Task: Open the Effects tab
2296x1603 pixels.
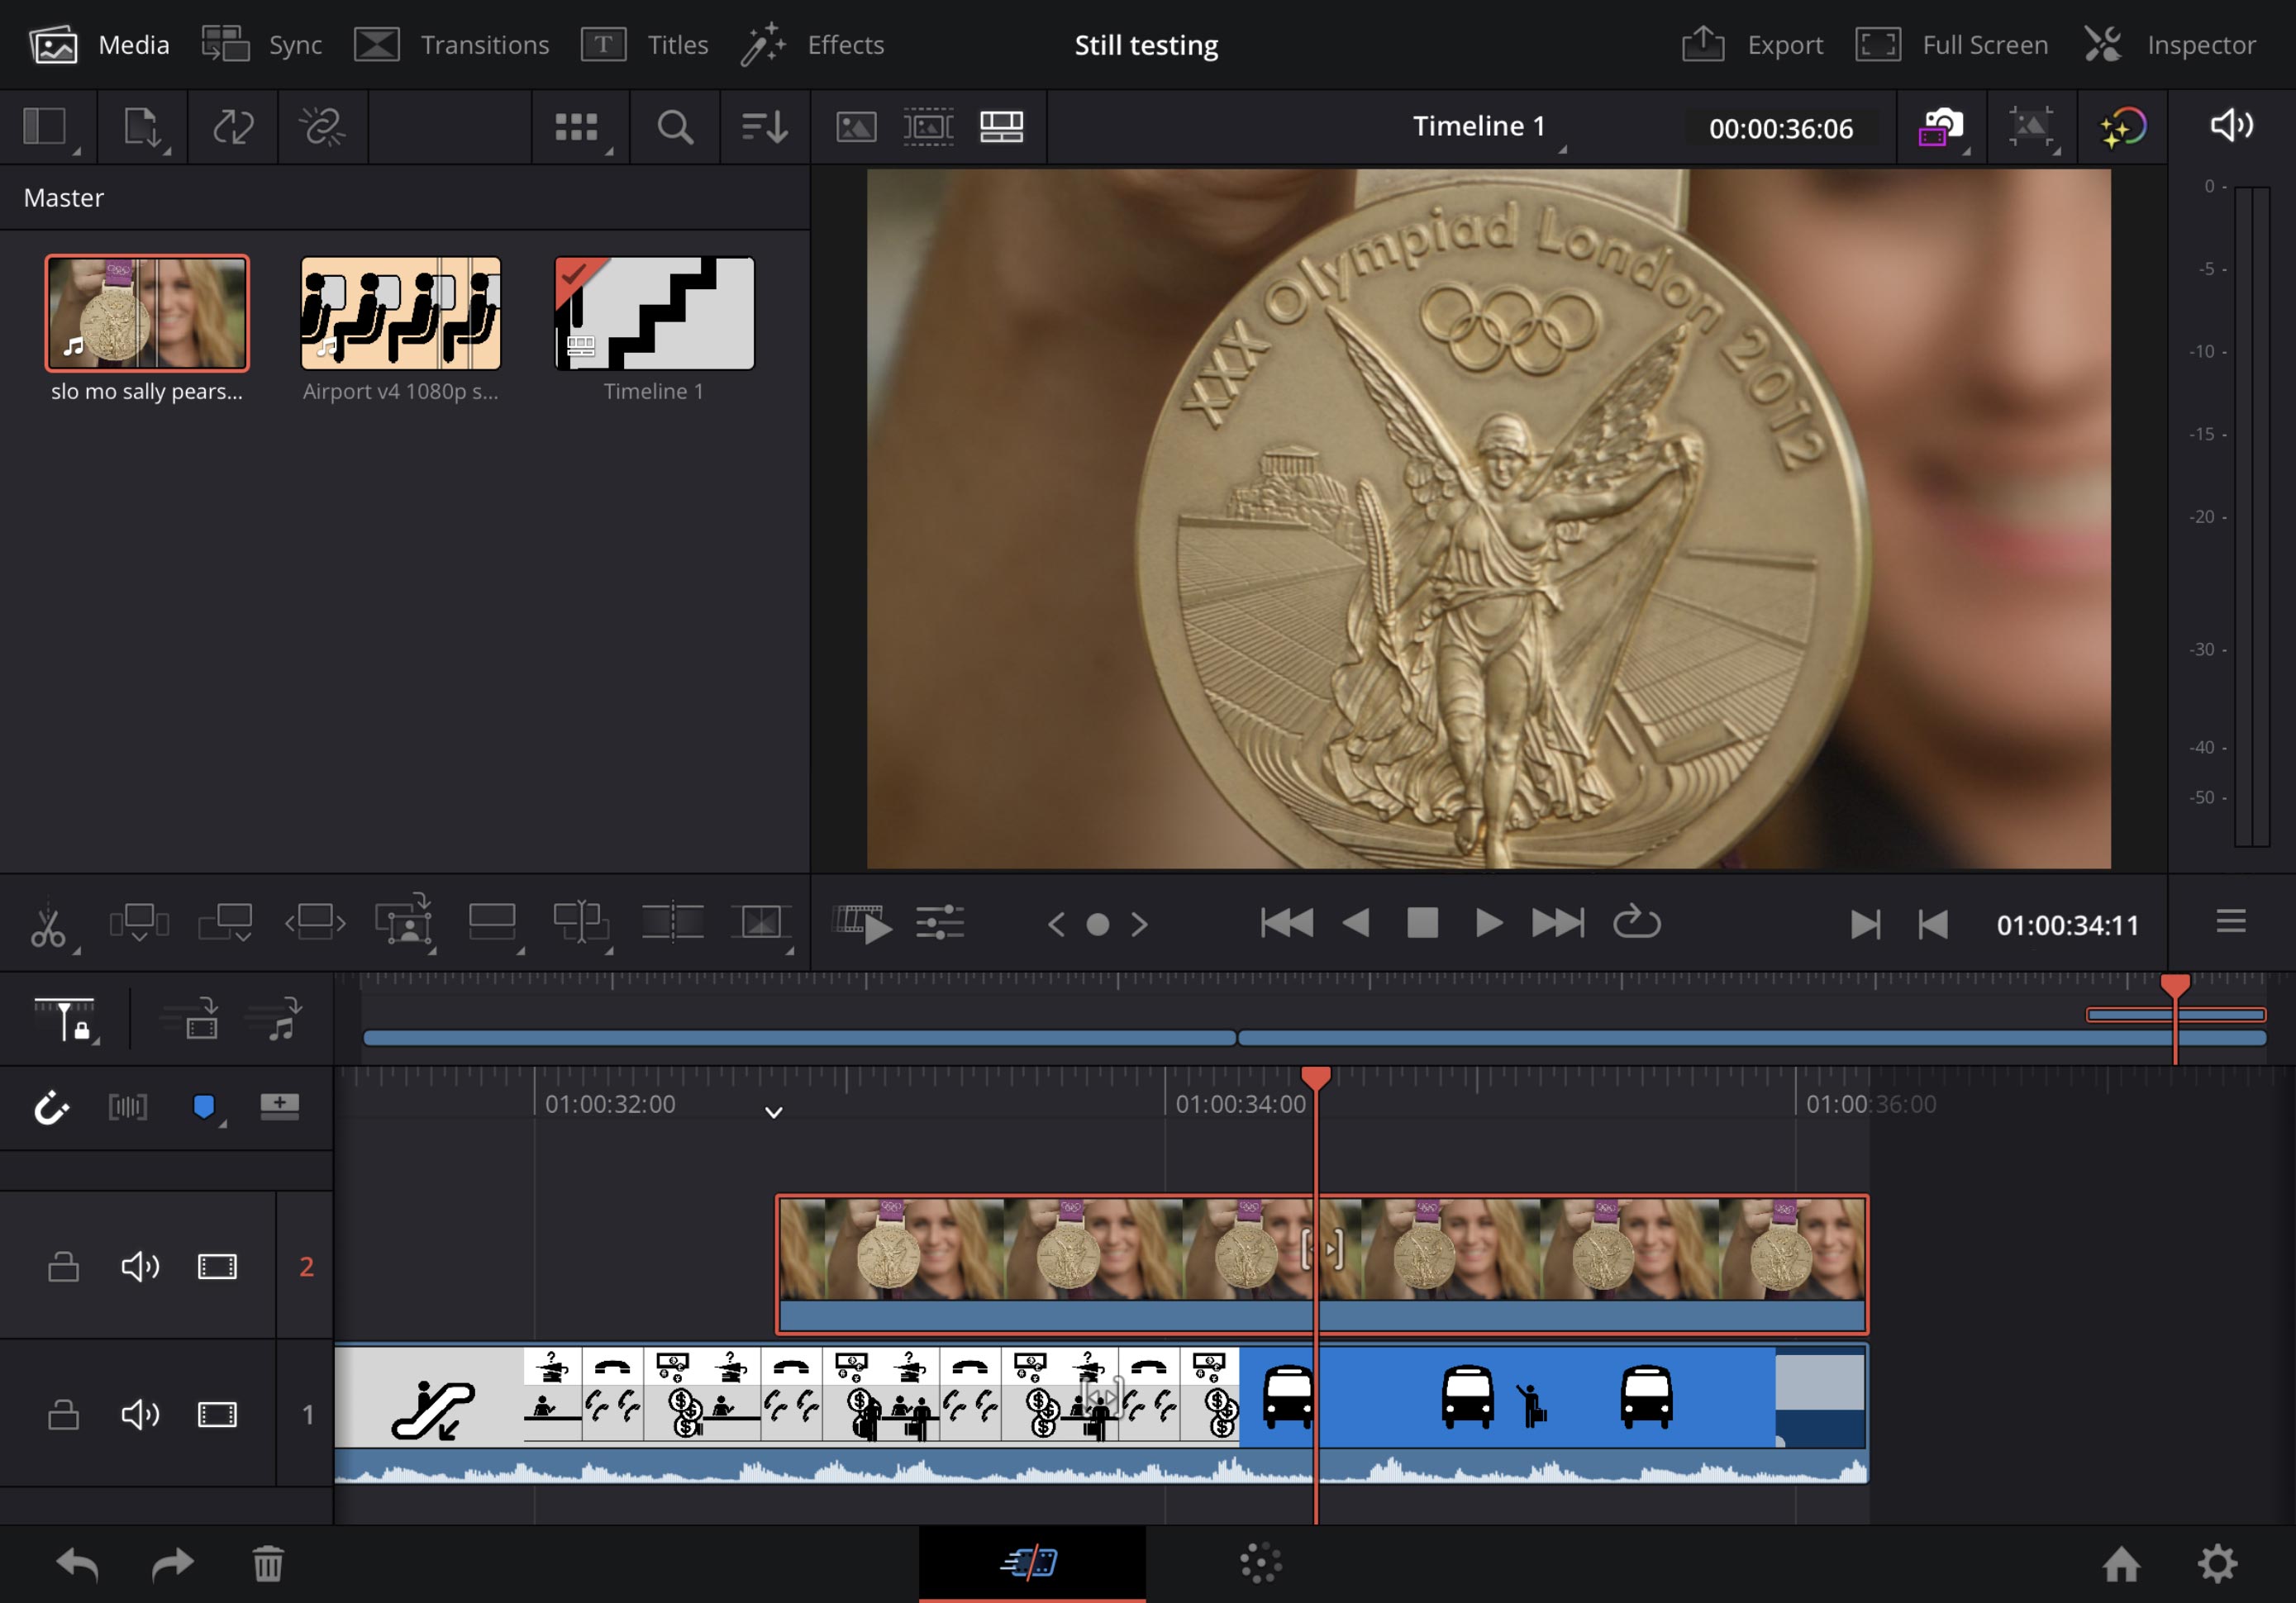Action: click(x=812, y=45)
